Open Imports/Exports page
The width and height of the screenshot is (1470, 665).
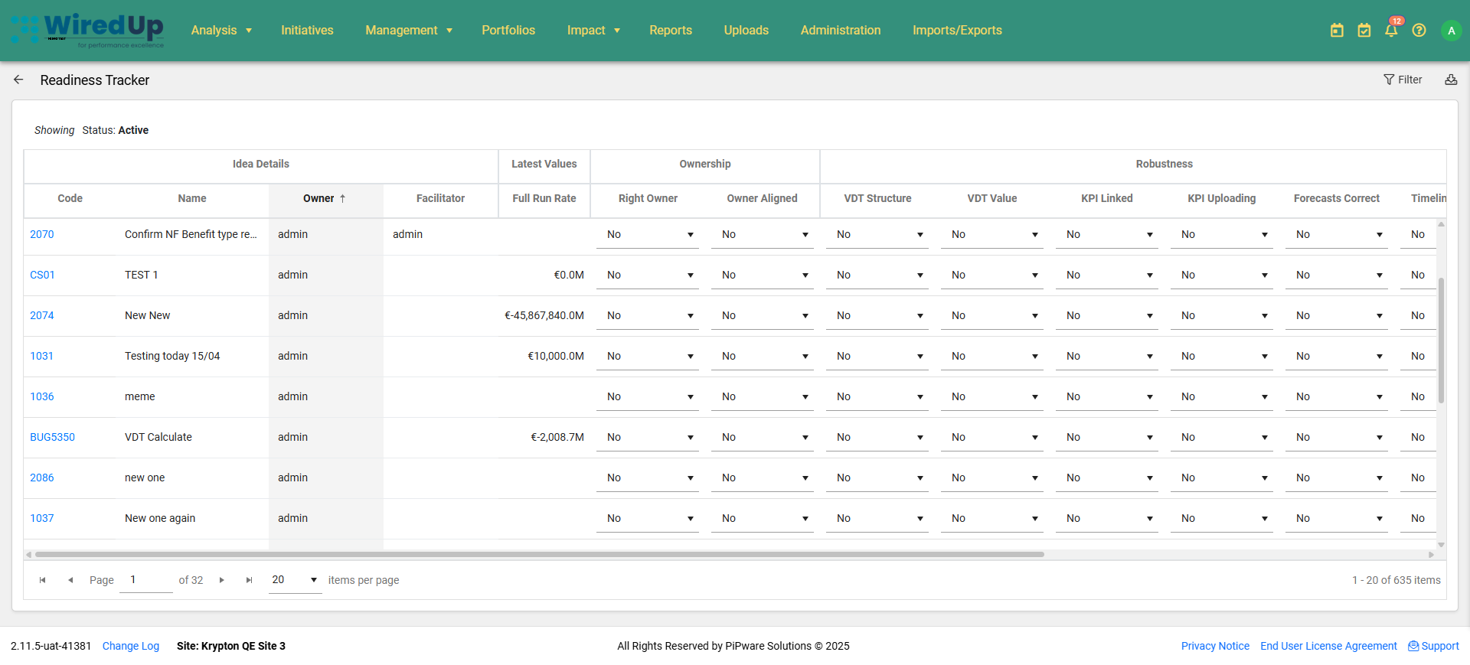tap(957, 31)
